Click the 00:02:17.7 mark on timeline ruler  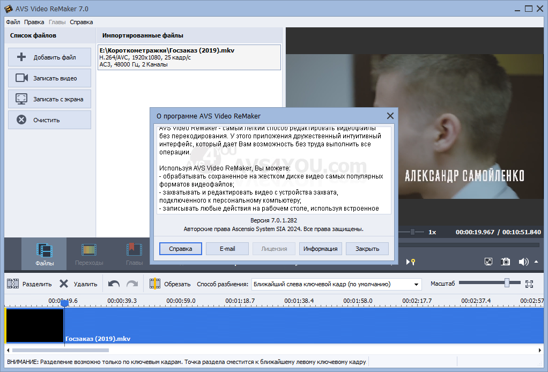tap(417, 301)
